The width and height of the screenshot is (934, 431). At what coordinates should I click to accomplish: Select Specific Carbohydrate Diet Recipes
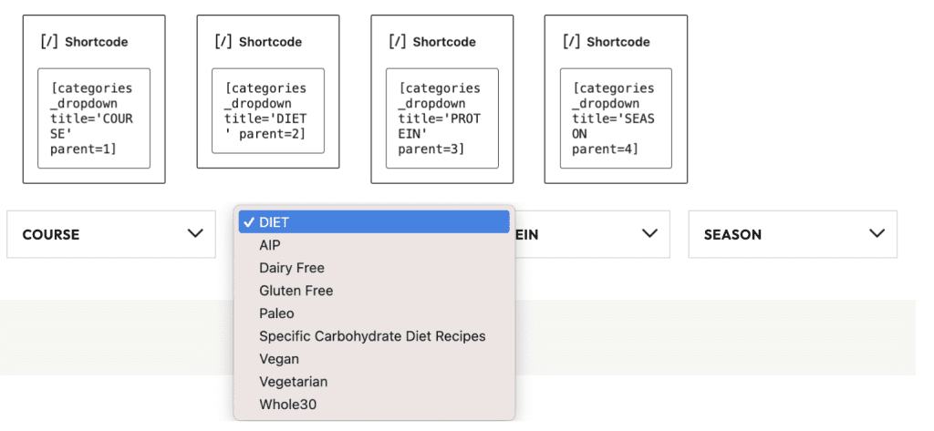point(374,336)
